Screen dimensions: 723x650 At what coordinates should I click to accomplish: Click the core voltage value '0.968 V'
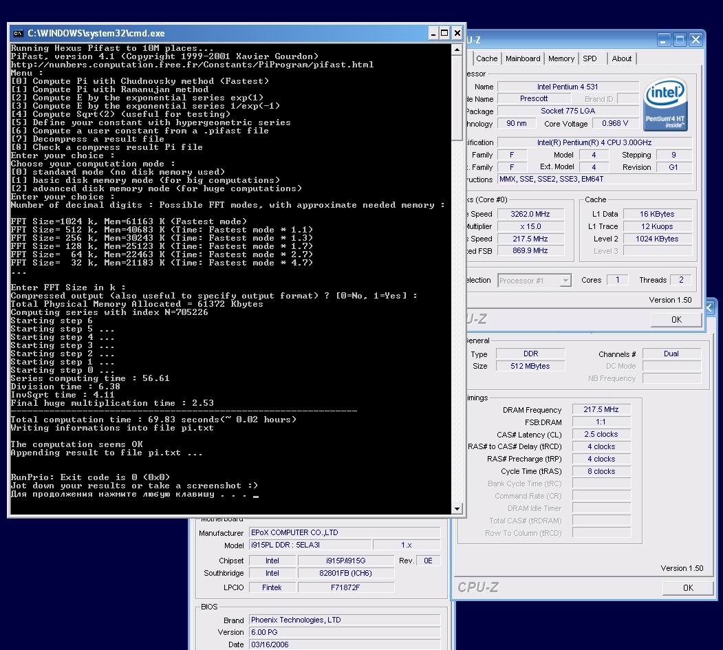pos(615,124)
